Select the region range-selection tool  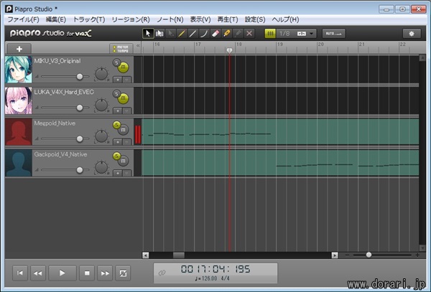pyautogui.click(x=159, y=34)
